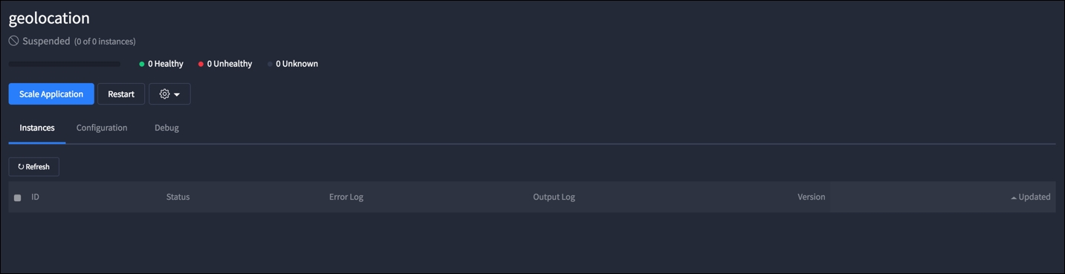This screenshot has width=1065, height=274.
Task: Click the green Healthy status dot
Action: pos(142,64)
